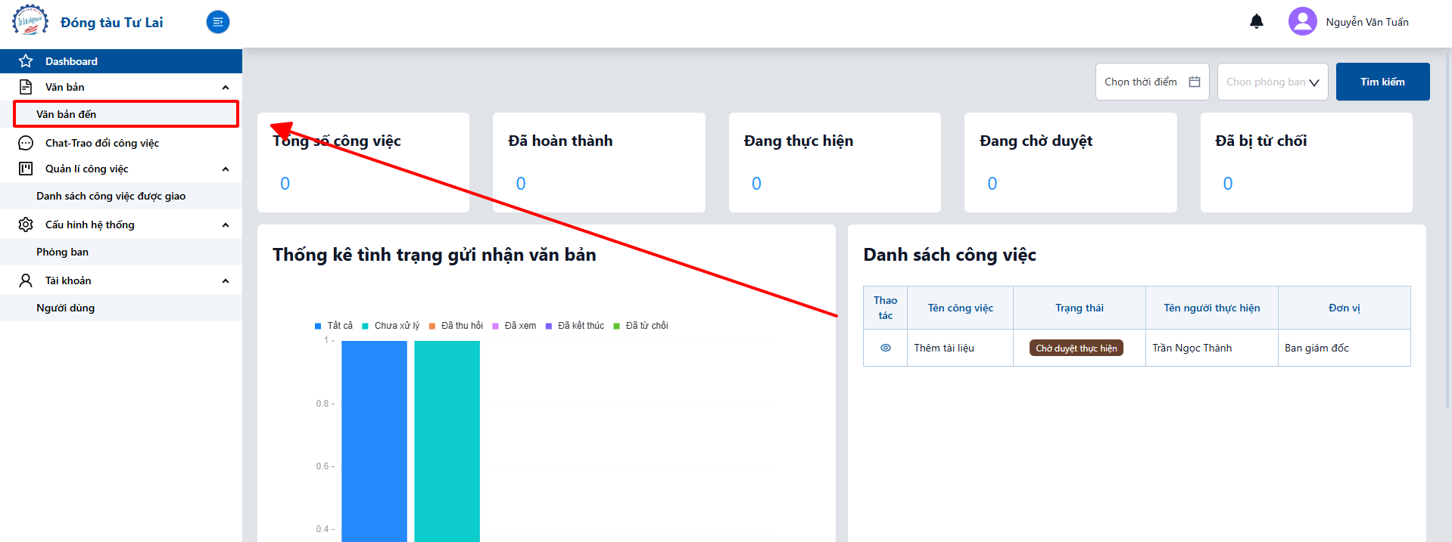Click the Tên công việc column header
Screen dimensions: 1452x542
(x=960, y=308)
